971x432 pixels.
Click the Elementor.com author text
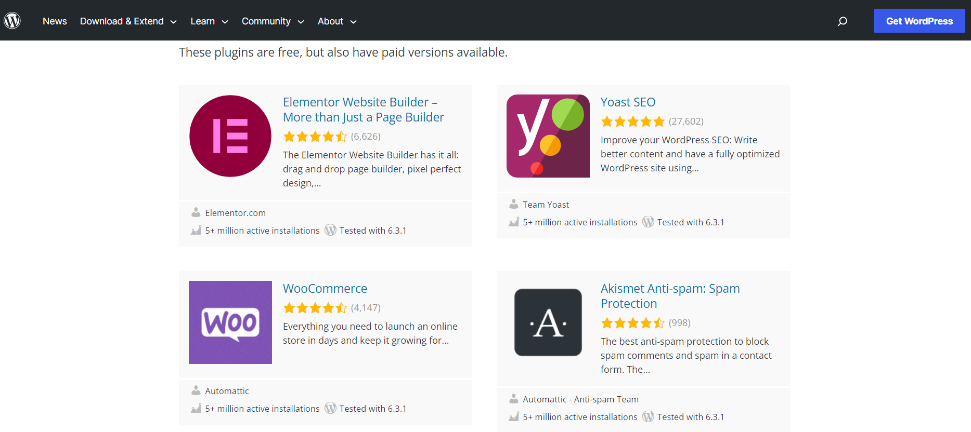[x=236, y=213]
